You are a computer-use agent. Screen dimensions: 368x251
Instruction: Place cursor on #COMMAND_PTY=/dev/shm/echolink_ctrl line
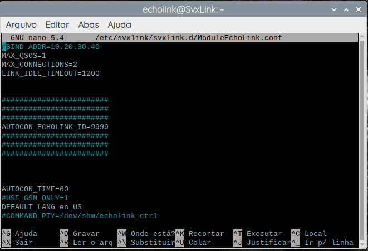[79, 216]
